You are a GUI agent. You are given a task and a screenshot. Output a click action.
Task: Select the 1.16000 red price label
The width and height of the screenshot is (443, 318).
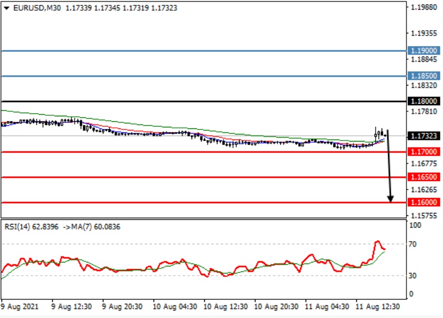[x=424, y=202]
